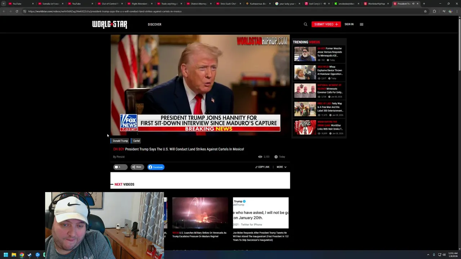Screen dimensions: 461x259
Task: Select the Cartel tag
Action: pos(136,141)
